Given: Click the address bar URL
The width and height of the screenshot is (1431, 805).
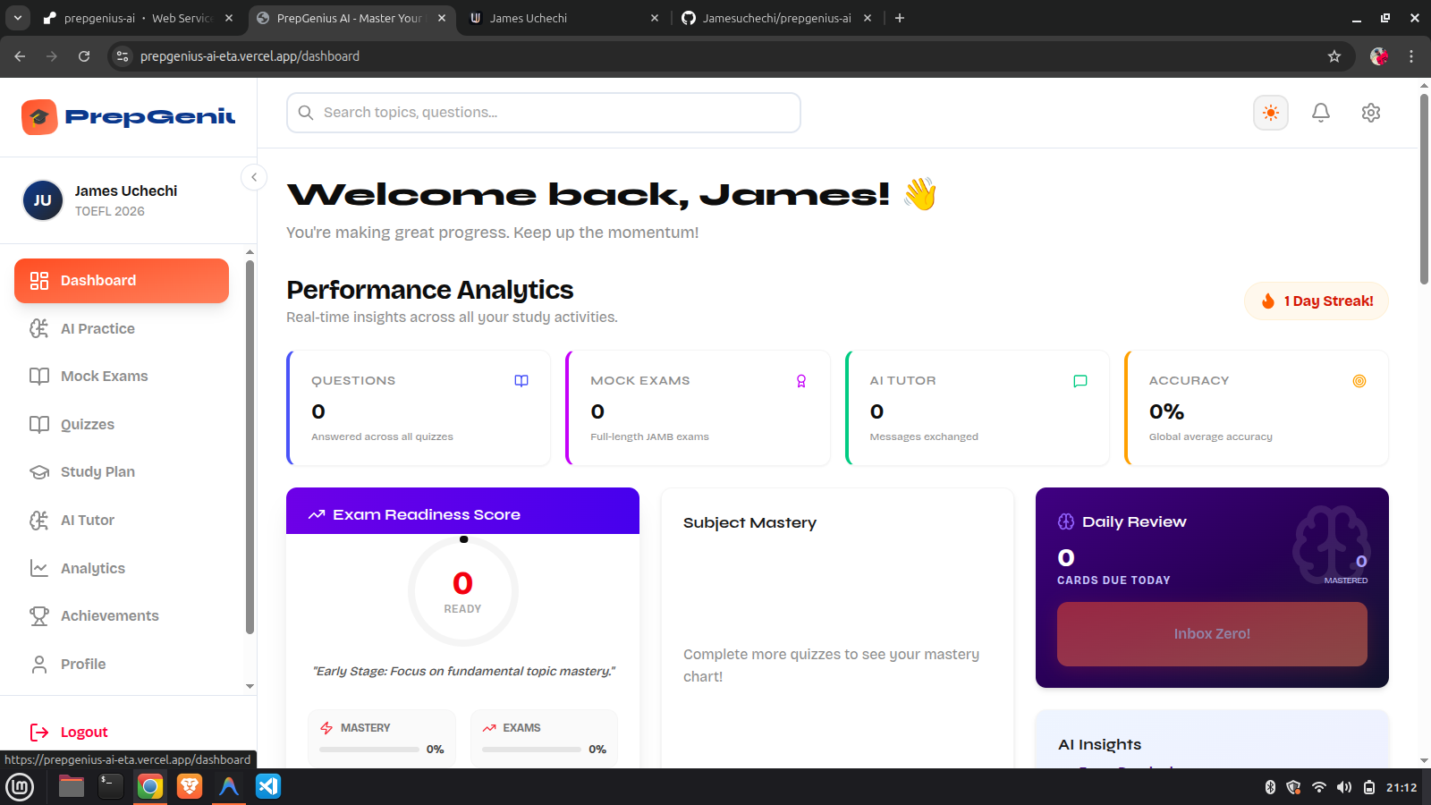Looking at the screenshot, I should [250, 56].
